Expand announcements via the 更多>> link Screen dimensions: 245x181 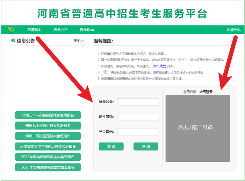(x=79, y=41)
